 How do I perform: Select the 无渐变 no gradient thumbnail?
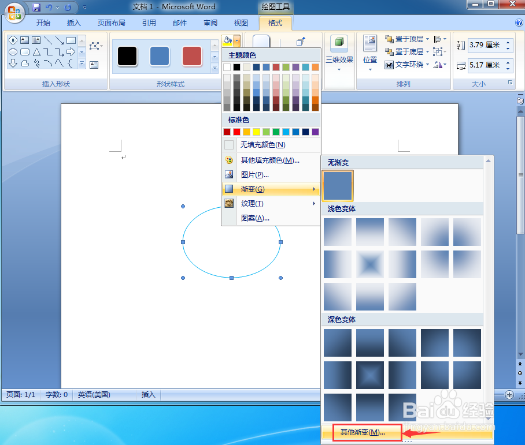[338, 185]
